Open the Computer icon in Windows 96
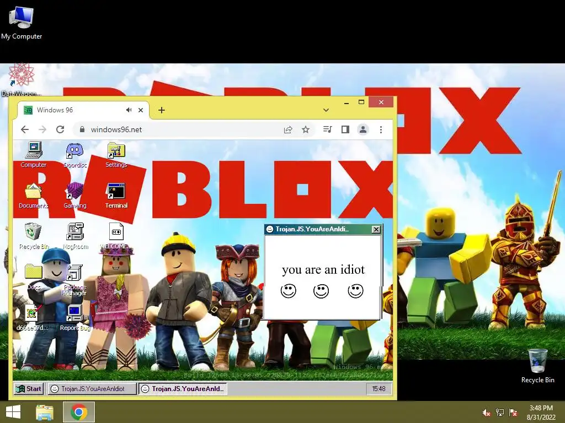 coord(34,155)
